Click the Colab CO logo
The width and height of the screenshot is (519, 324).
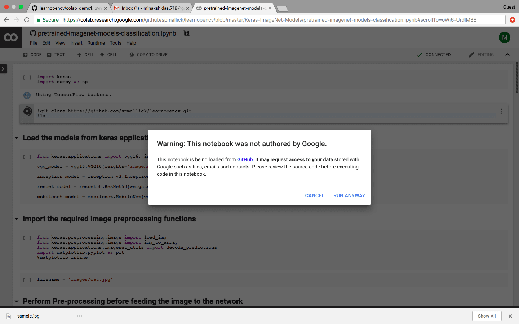(10, 37)
